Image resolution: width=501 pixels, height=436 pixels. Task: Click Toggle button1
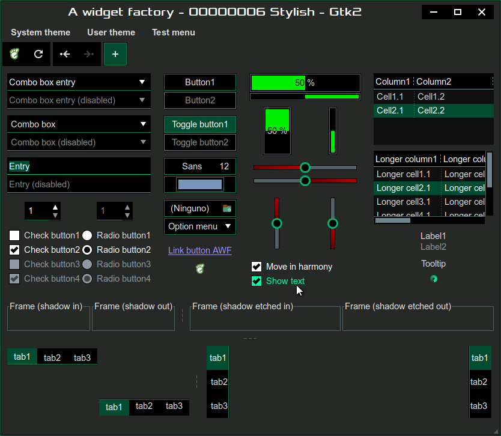coord(200,124)
